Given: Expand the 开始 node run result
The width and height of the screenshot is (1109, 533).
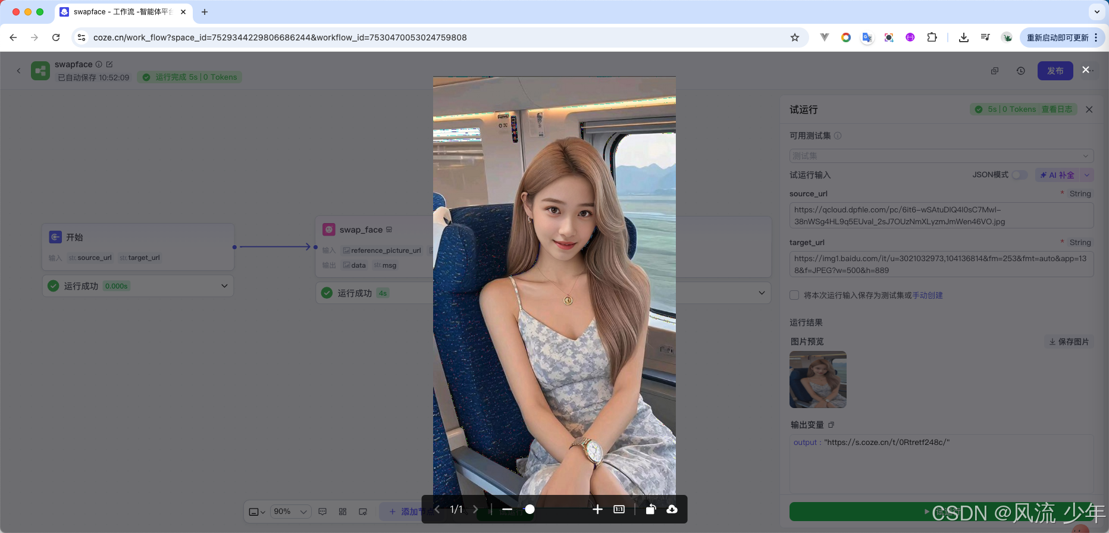Looking at the screenshot, I should click(x=224, y=286).
